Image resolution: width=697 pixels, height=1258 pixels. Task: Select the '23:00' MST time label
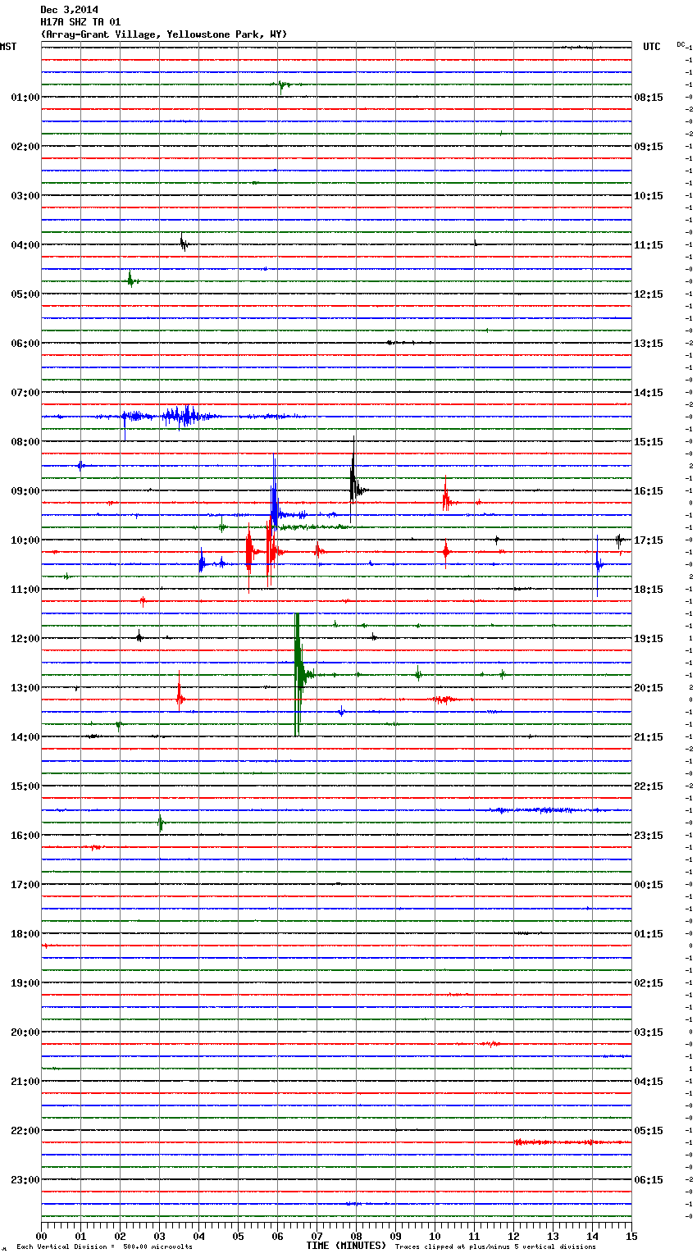(25, 1180)
